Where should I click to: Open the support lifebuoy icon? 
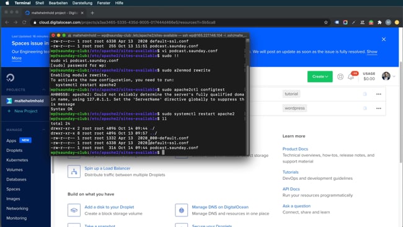pyautogui.click(x=340, y=77)
